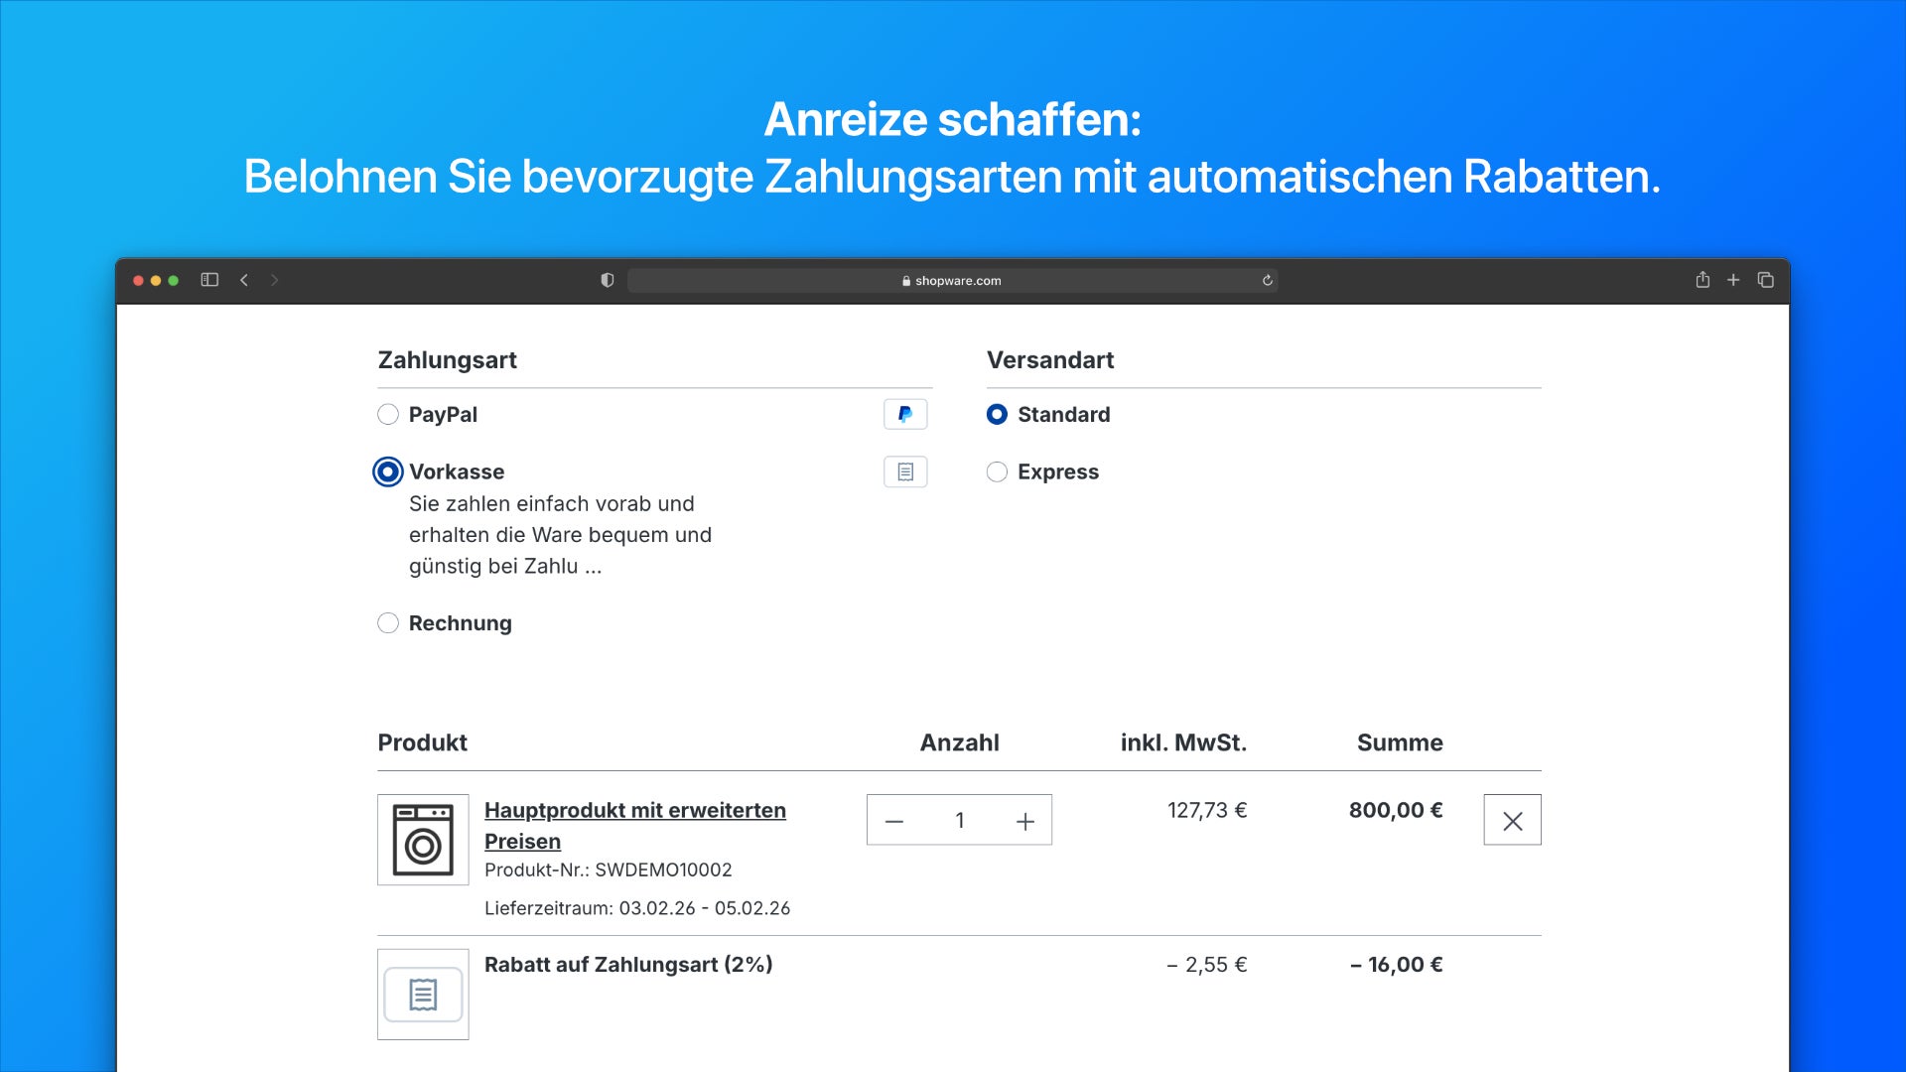This screenshot has height=1072, width=1906.
Task: Toggle the browser sidebar
Action: (x=209, y=280)
